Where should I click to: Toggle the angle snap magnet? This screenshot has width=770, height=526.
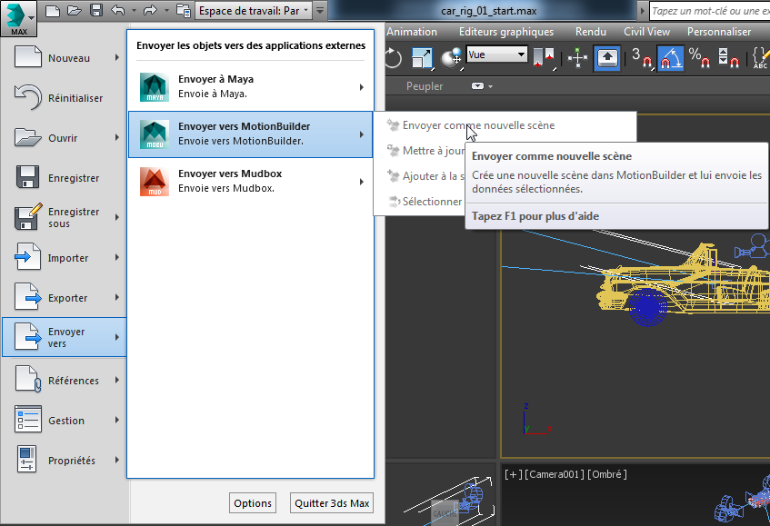pyautogui.click(x=670, y=58)
